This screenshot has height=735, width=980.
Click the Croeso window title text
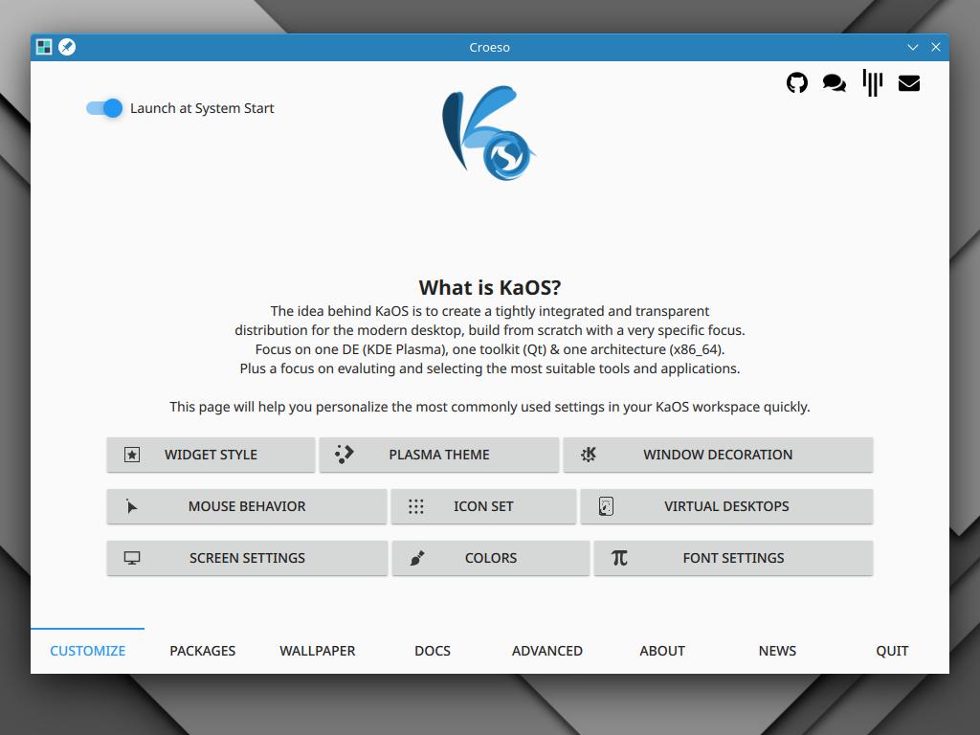click(489, 48)
